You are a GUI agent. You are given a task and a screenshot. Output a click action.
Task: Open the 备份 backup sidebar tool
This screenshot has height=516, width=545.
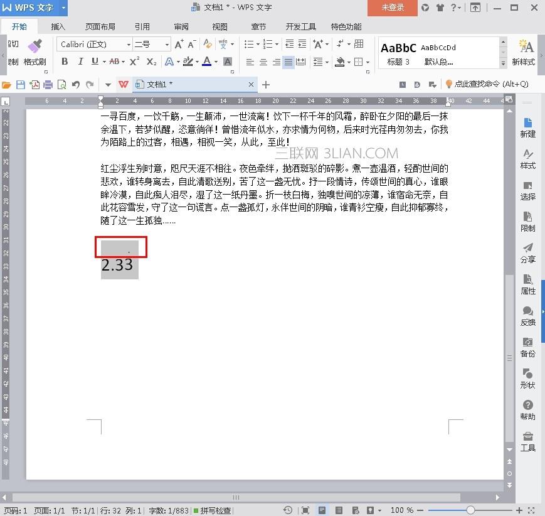coord(527,347)
